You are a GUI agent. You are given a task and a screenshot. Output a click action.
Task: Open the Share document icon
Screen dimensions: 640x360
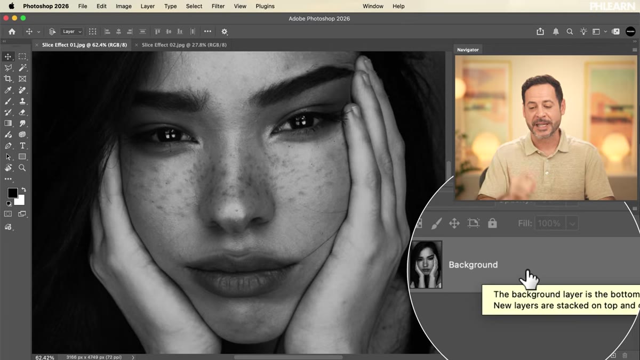pyautogui.click(x=540, y=31)
